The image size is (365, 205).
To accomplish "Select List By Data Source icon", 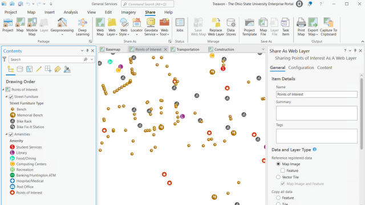I will [x=20, y=69].
